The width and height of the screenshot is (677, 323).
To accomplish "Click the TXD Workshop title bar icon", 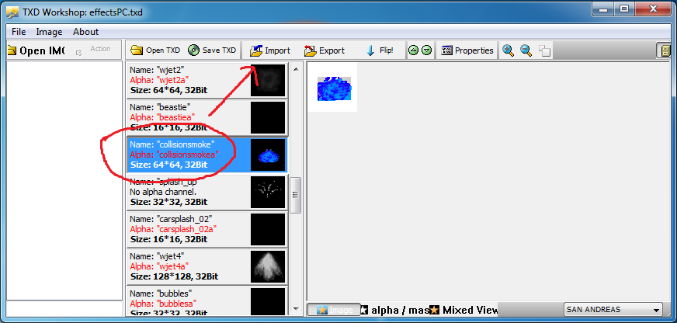I will click(12, 13).
